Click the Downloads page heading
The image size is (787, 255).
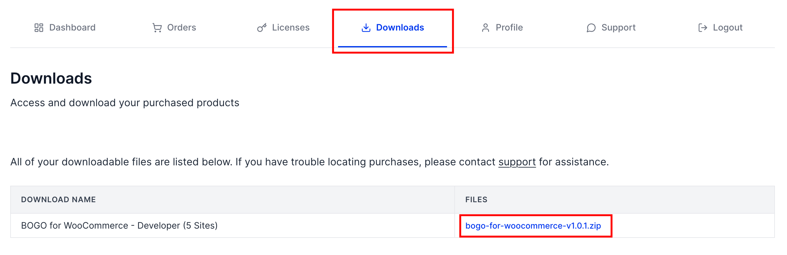[x=51, y=78]
